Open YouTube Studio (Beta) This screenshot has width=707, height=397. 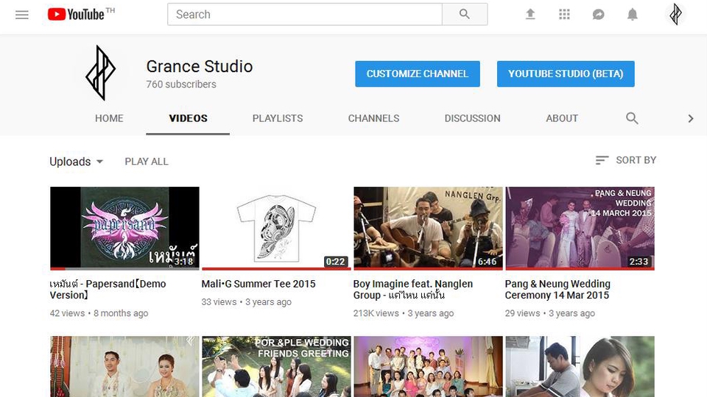click(x=566, y=74)
